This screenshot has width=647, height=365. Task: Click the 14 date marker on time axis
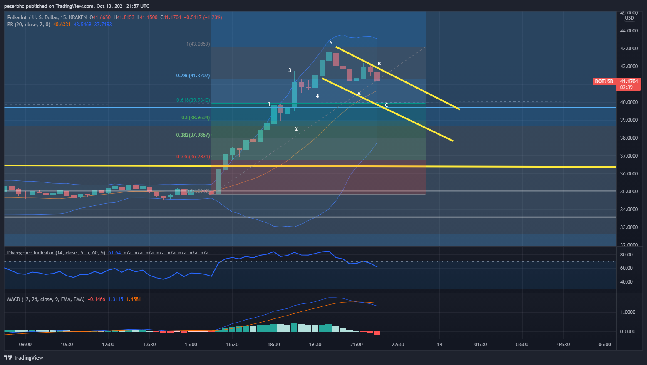439,345
